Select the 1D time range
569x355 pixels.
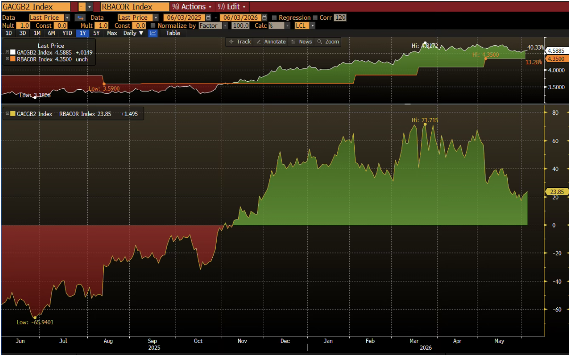(x=8, y=33)
